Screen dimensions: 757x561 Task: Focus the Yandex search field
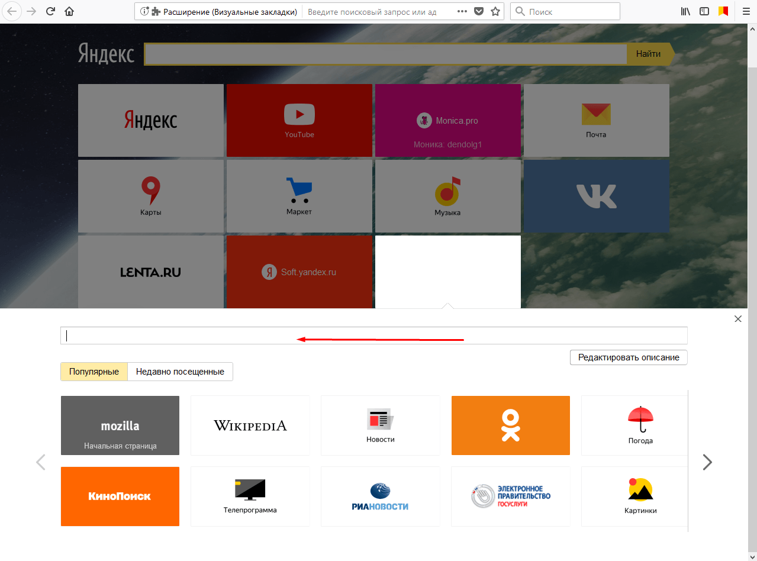point(386,54)
